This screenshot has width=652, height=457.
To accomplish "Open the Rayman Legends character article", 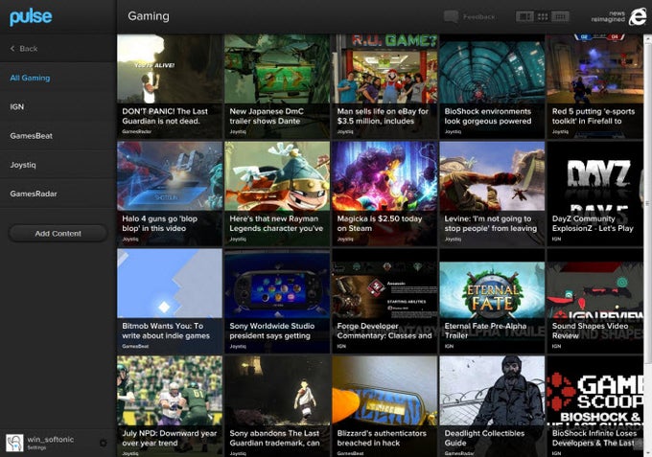I will point(277,194).
